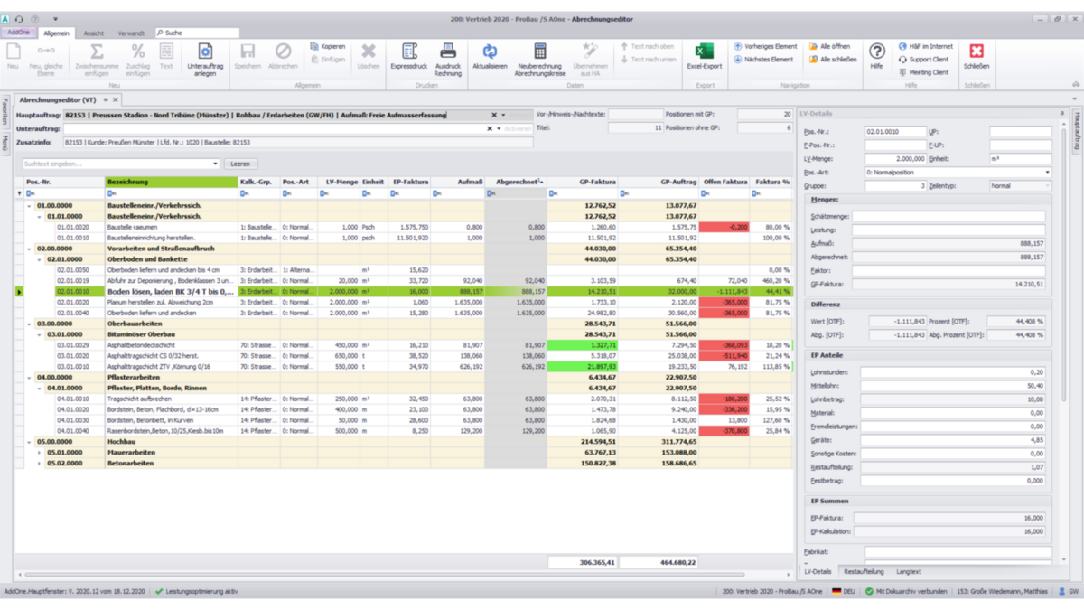The height and width of the screenshot is (610, 1084).
Task: Collapse the 03.00.0000 Oberbauarbeiten group
Action: (30, 323)
